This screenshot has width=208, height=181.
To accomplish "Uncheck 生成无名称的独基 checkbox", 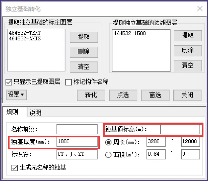I will click(14, 168).
